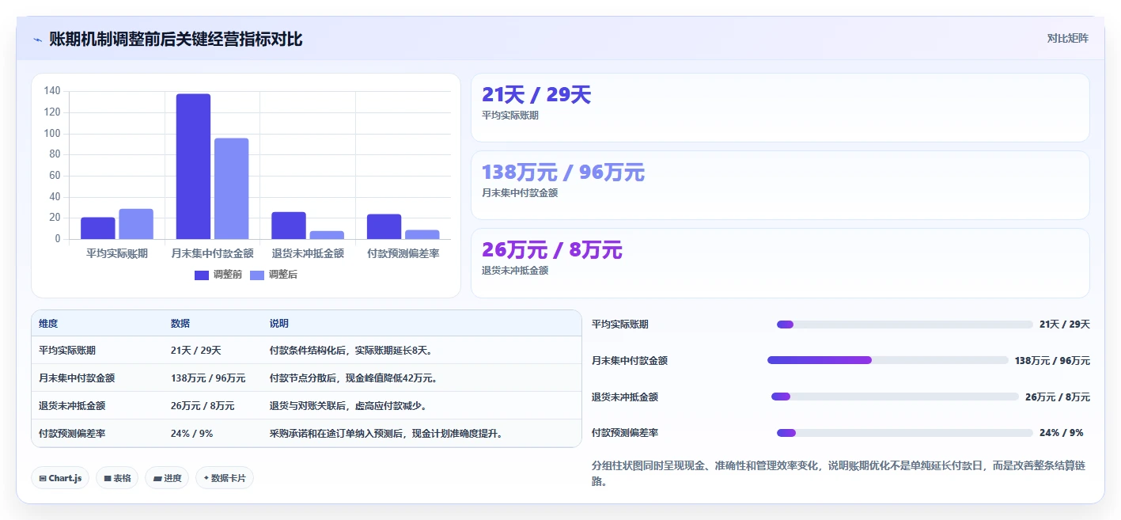Click the x-axis label 退货未冲抵金额

click(308, 254)
